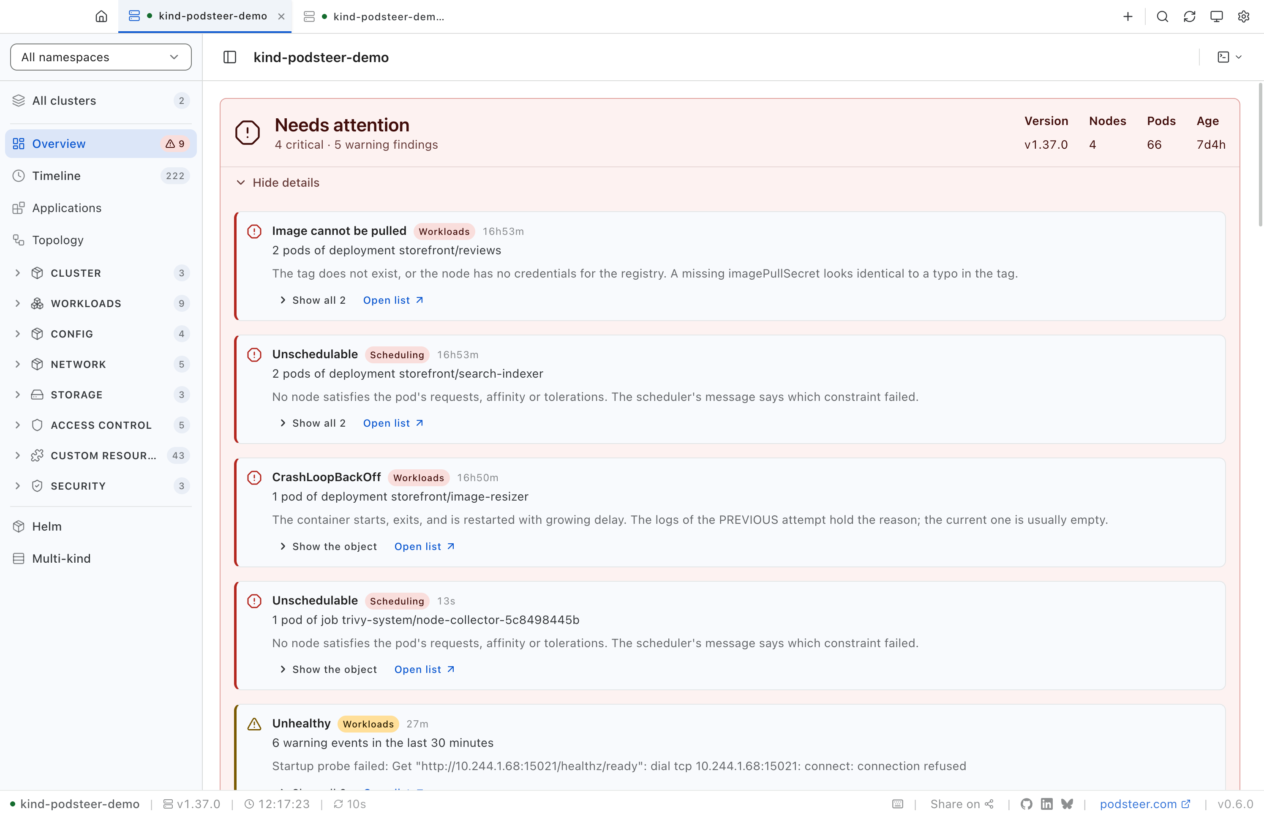1264x817 pixels.
Task: Go to the home icon tab
Action: tap(101, 16)
